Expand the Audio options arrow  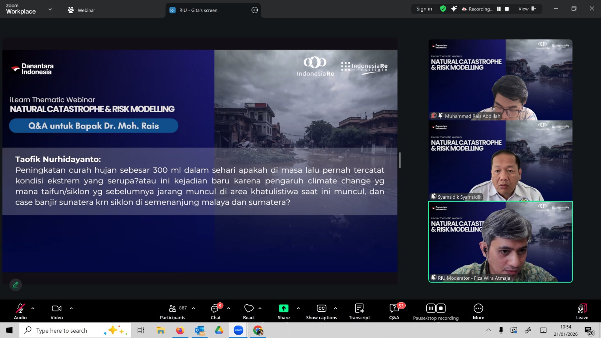tap(33, 308)
